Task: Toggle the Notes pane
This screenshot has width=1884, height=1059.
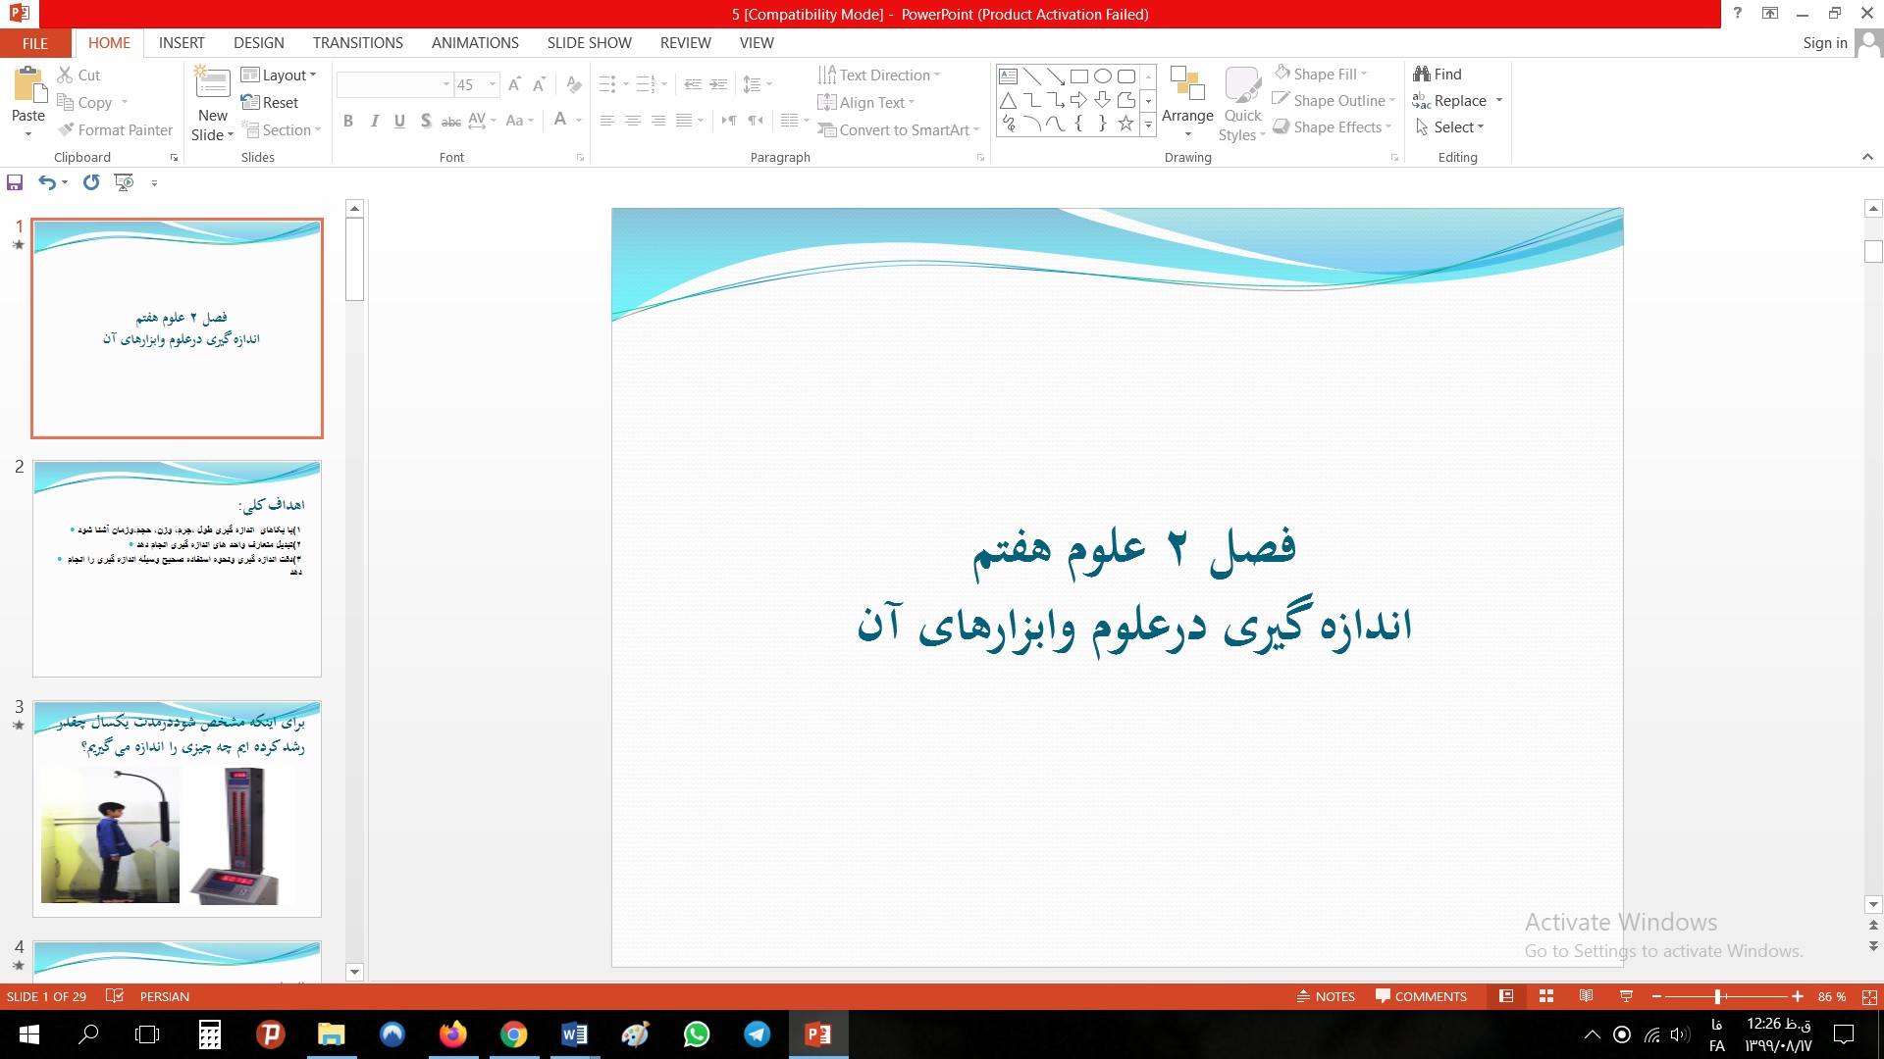Action: pyautogui.click(x=1326, y=996)
